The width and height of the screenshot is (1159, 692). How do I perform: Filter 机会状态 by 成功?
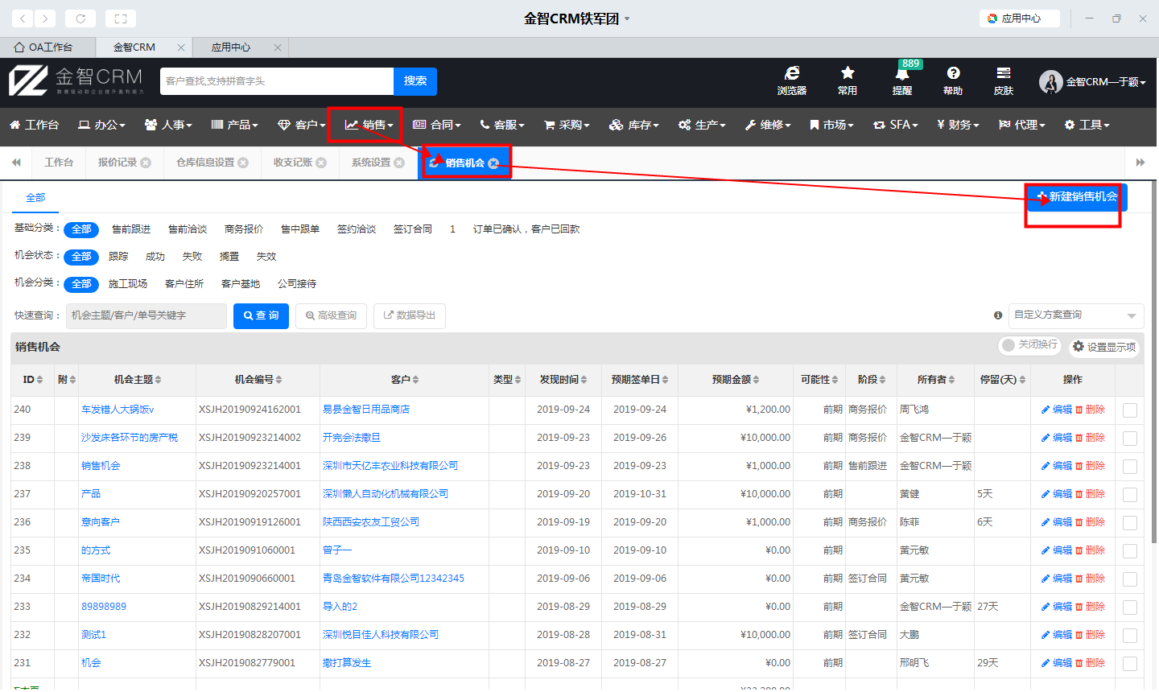(155, 257)
